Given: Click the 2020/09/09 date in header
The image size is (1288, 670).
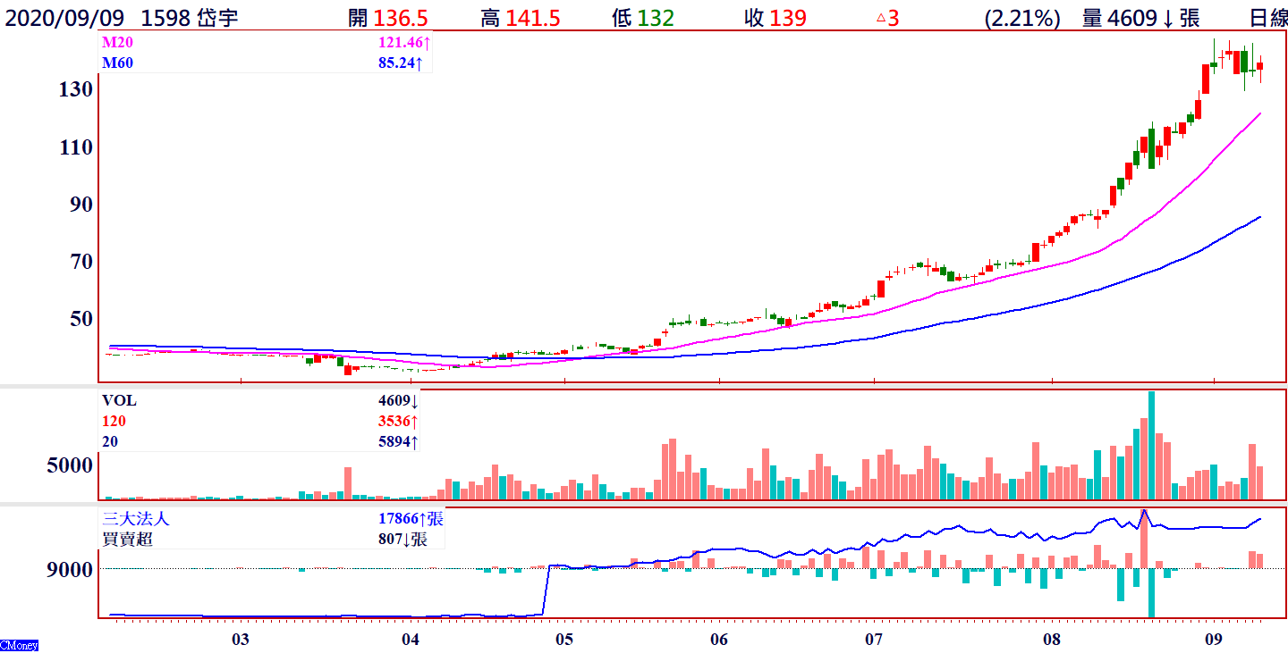Looking at the screenshot, I should (x=63, y=18).
